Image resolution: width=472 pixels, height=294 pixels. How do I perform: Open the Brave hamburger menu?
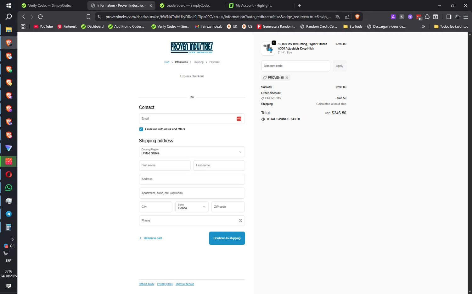pyautogui.click(x=466, y=17)
